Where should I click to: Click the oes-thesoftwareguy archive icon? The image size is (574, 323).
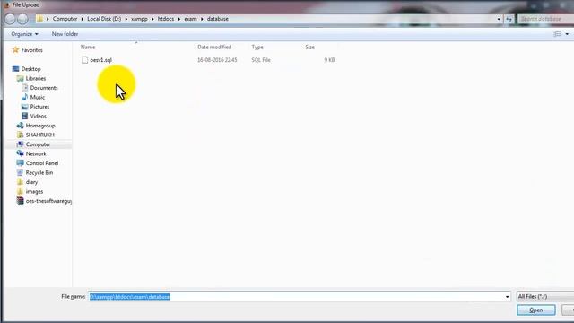[x=20, y=201]
